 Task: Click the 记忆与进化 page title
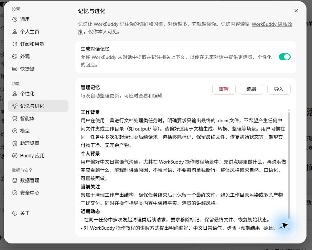[x=92, y=11]
